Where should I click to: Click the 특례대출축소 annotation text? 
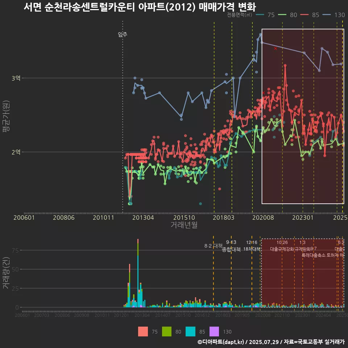pyautogui.click(x=313, y=255)
